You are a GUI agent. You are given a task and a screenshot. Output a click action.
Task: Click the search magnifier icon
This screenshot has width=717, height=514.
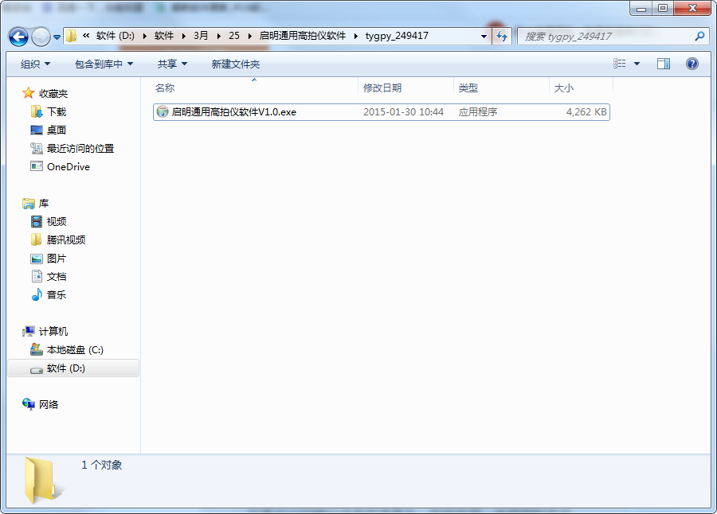pos(699,37)
